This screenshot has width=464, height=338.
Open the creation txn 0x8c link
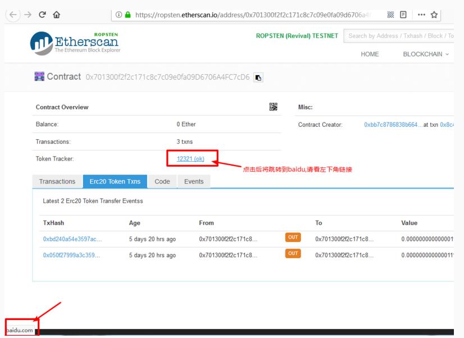(x=447, y=125)
